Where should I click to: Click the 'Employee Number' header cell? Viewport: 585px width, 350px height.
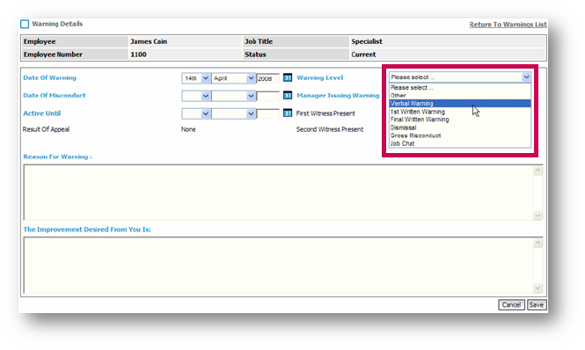pos(75,55)
